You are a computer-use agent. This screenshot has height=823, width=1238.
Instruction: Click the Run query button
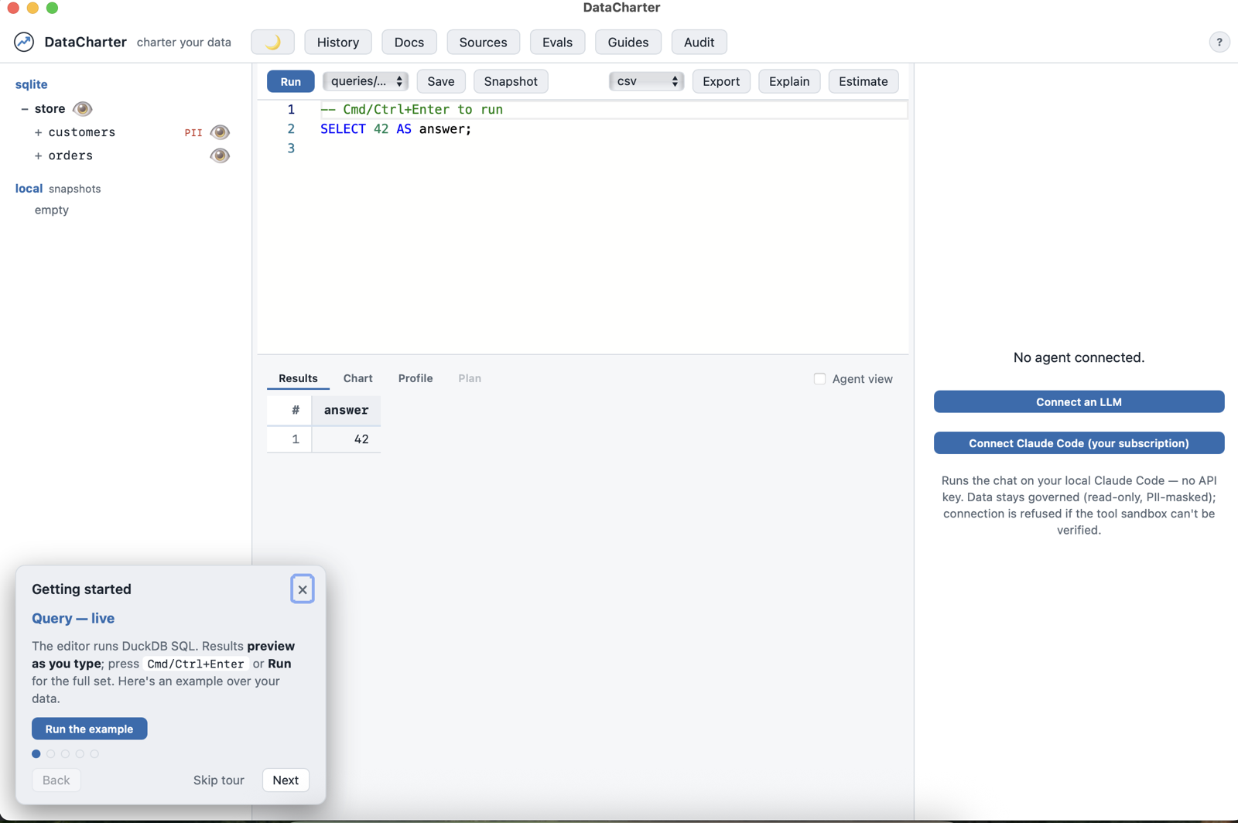290,81
